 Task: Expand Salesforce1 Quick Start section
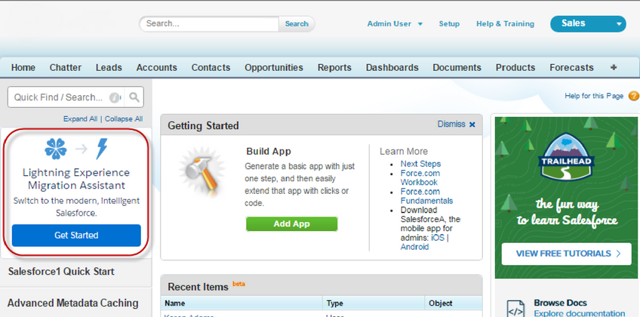[x=61, y=272]
